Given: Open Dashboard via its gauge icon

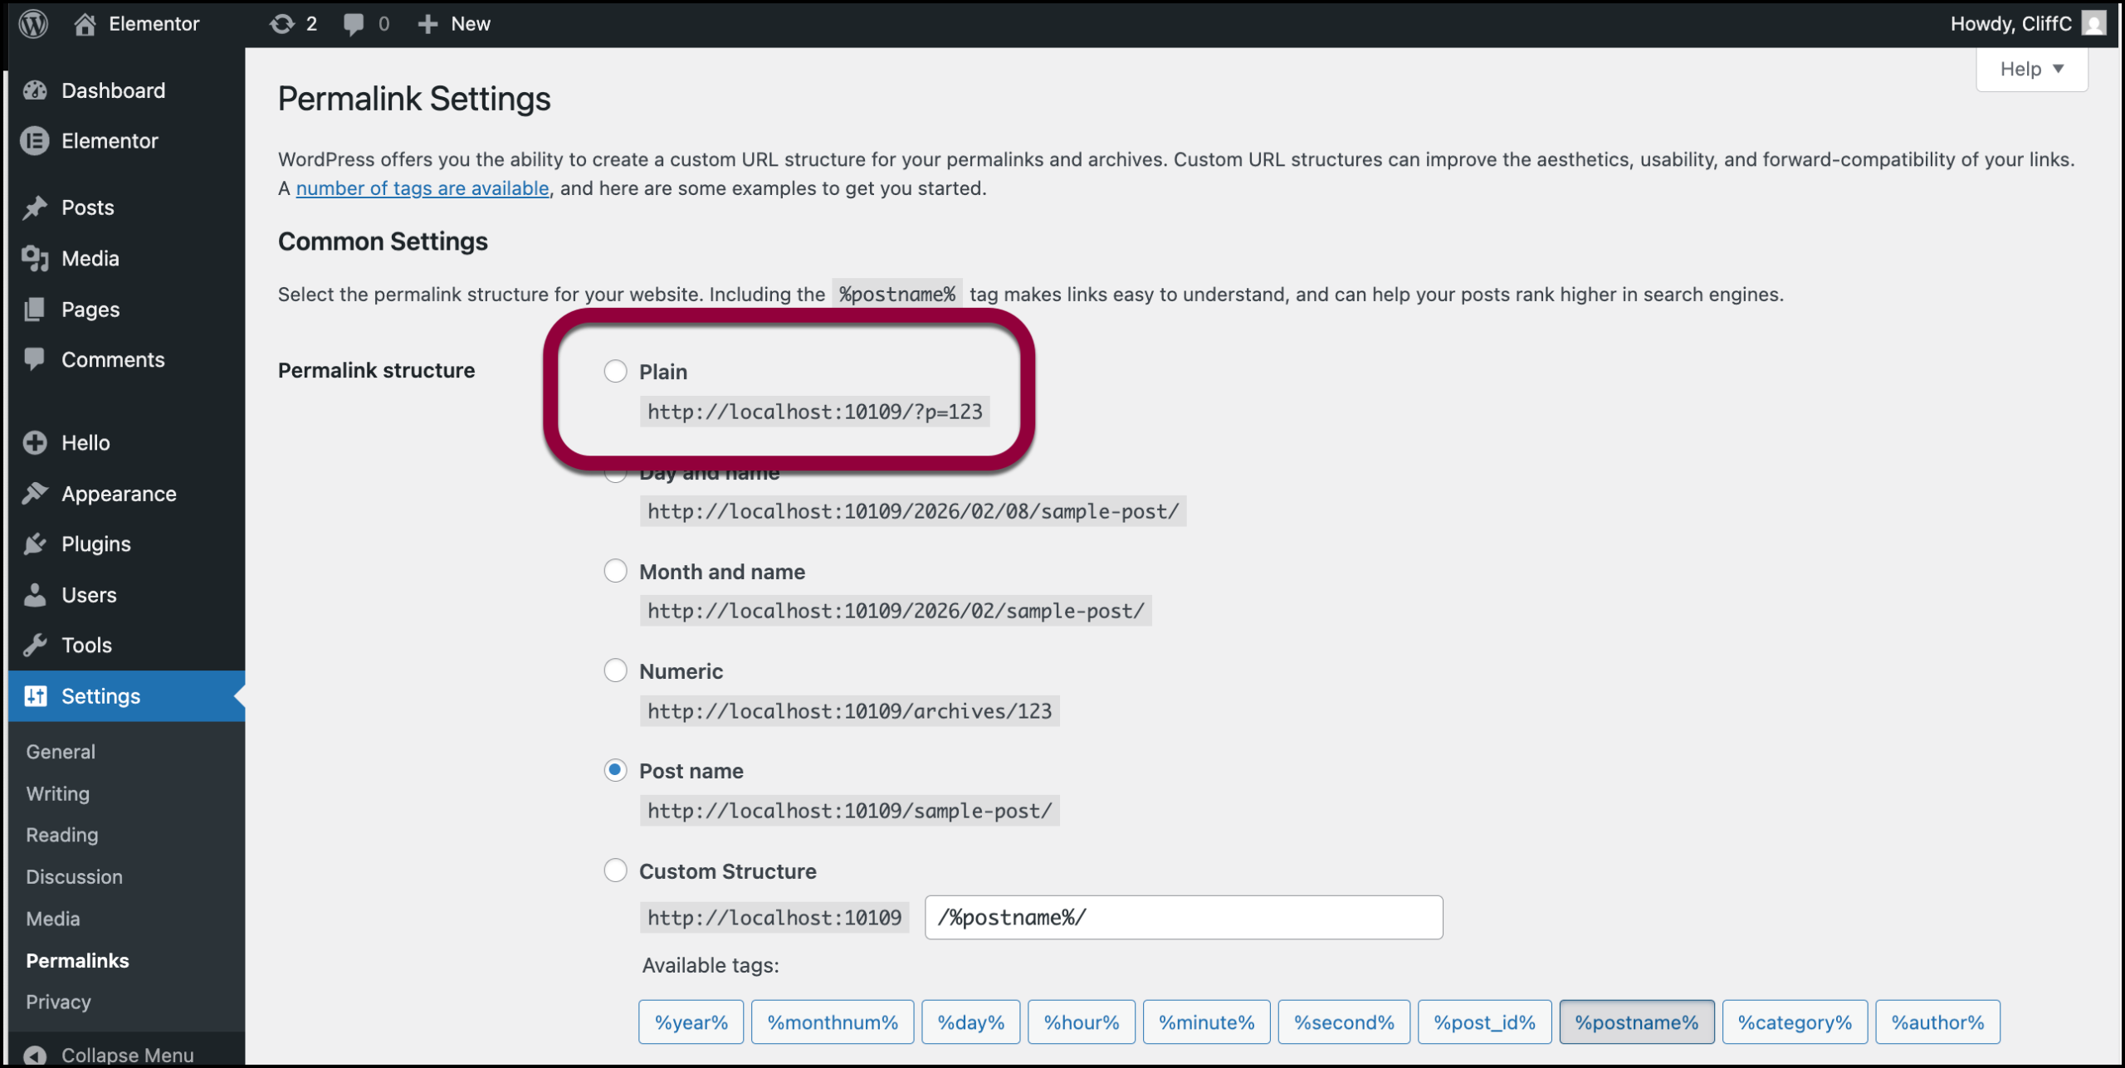Looking at the screenshot, I should click(x=35, y=90).
